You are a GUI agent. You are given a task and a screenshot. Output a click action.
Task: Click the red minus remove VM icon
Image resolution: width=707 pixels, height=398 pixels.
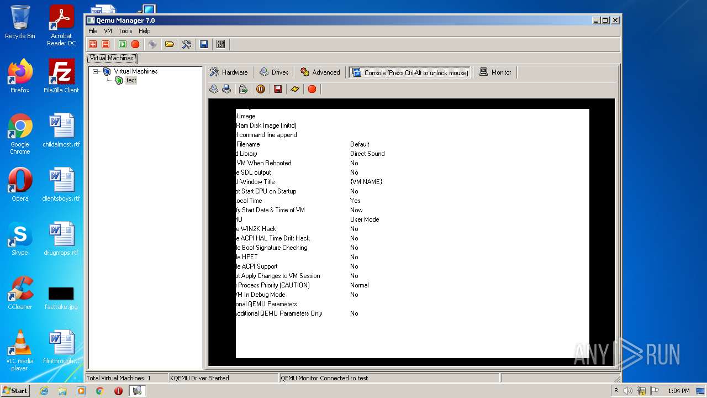pyautogui.click(x=105, y=44)
